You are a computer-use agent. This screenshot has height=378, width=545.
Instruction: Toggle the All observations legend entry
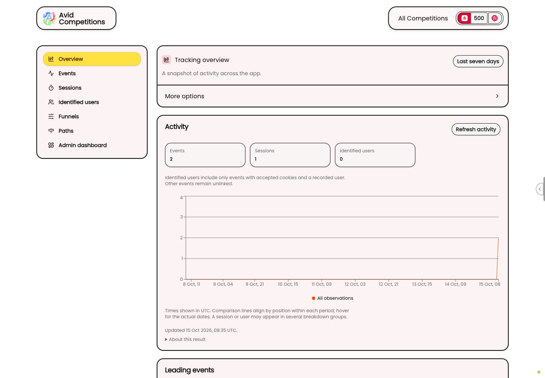tap(332, 298)
